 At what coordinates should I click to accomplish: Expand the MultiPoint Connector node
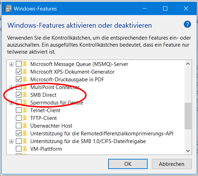(11, 87)
